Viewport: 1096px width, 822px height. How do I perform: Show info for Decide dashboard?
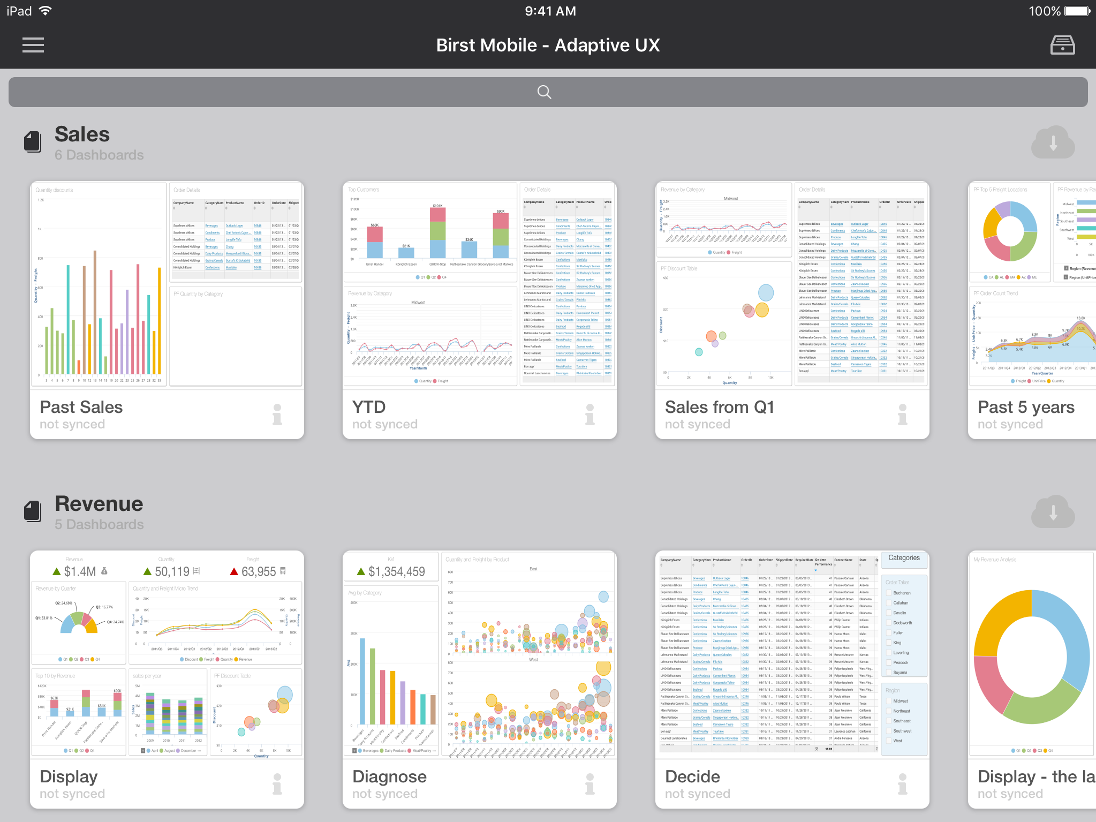(902, 784)
